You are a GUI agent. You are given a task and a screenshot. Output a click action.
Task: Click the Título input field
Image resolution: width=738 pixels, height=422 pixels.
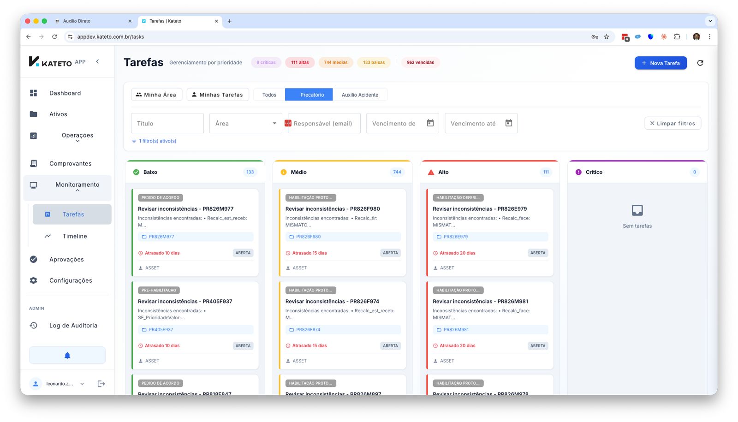(167, 123)
